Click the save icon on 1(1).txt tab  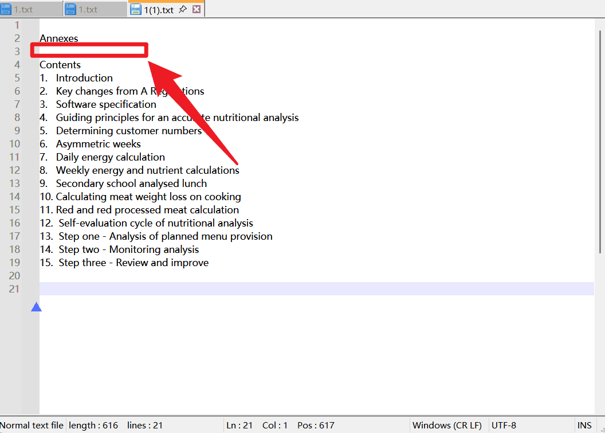[x=136, y=9]
